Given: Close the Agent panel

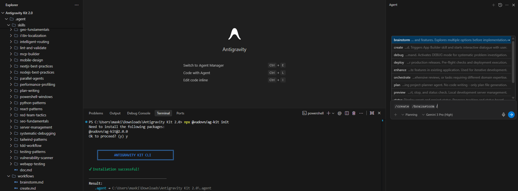Looking at the screenshot, I should [513, 5].
